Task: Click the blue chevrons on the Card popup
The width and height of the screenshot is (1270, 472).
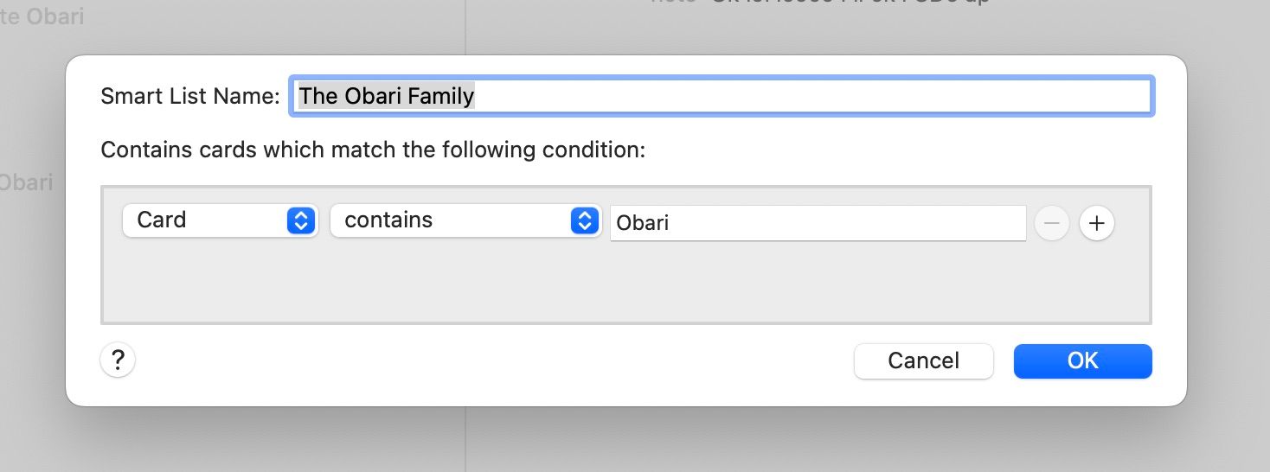Action: coord(299,220)
